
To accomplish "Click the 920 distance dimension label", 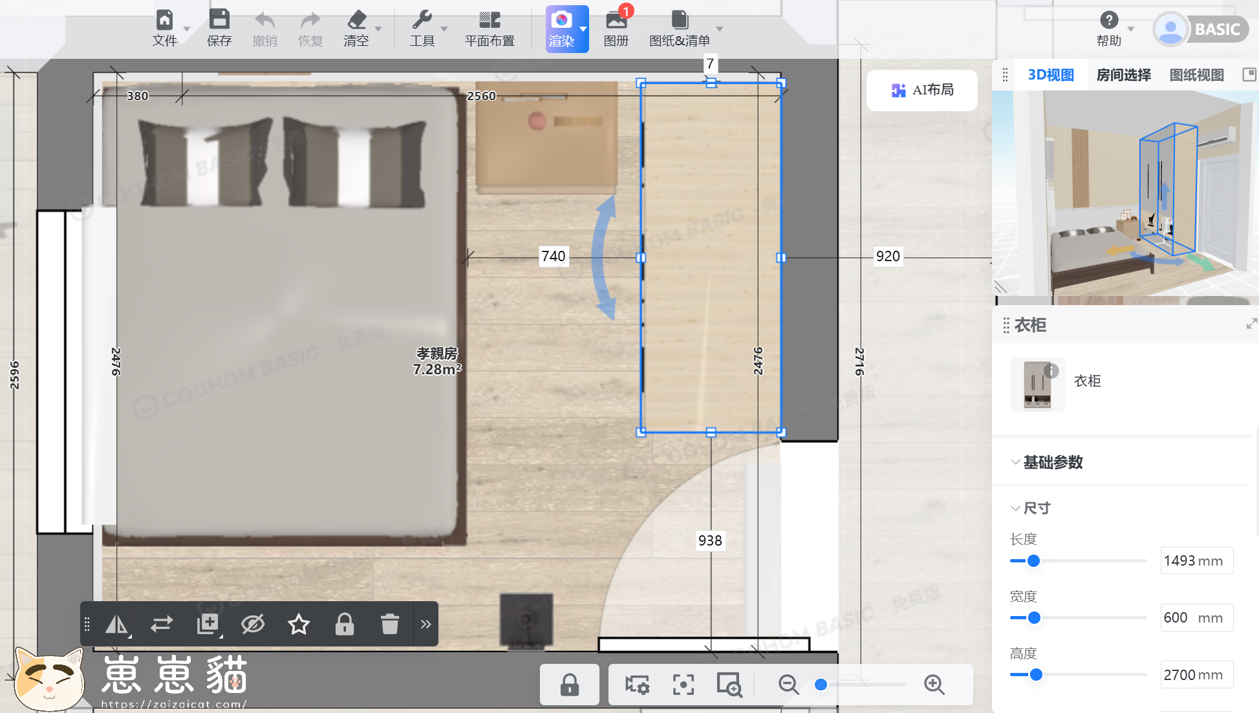I will (x=888, y=257).
